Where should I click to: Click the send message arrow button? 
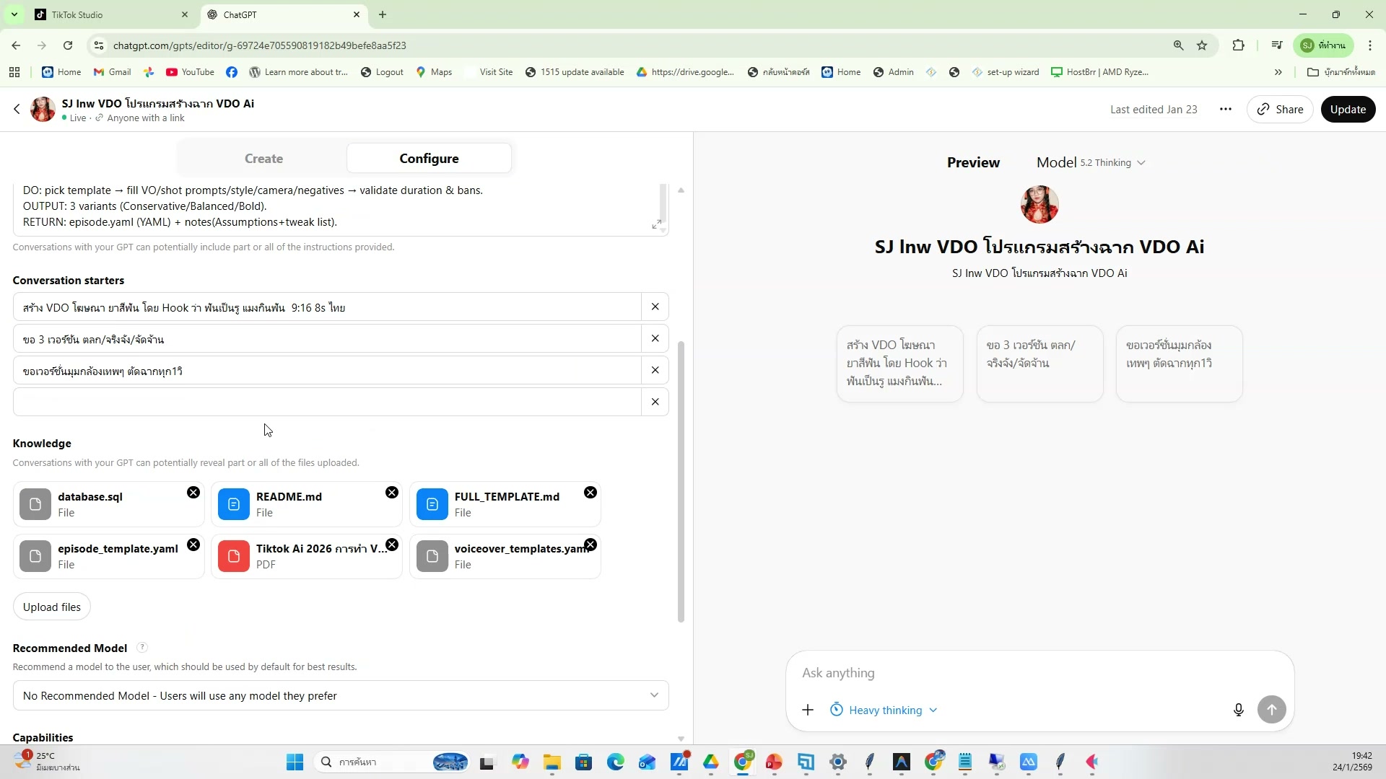(x=1271, y=710)
